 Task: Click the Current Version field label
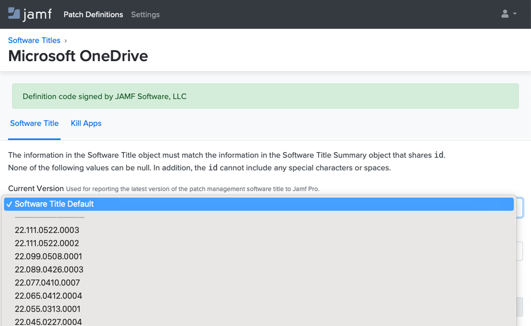coord(36,188)
